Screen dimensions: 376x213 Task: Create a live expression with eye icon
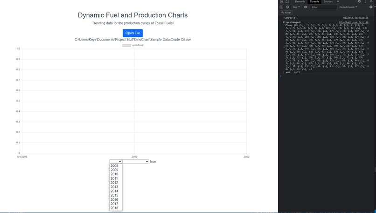coord(306,7)
